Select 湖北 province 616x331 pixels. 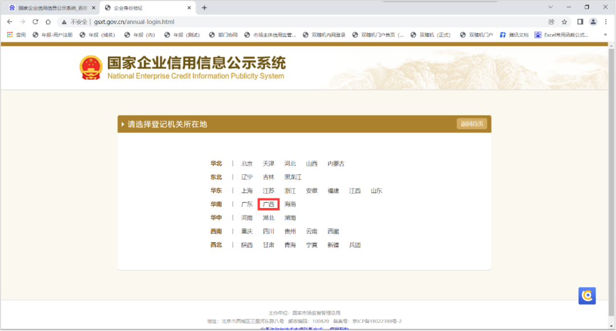click(268, 218)
